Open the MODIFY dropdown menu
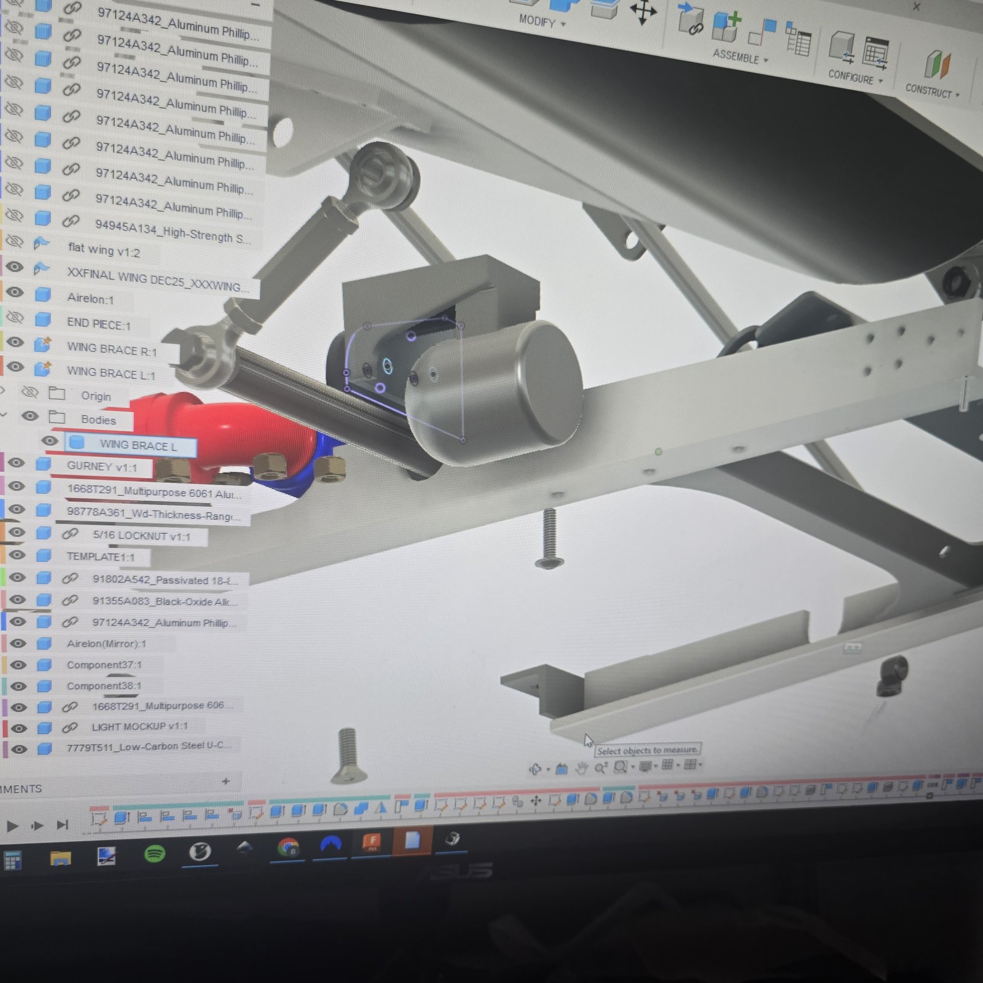This screenshot has height=983, width=983. pos(542,22)
